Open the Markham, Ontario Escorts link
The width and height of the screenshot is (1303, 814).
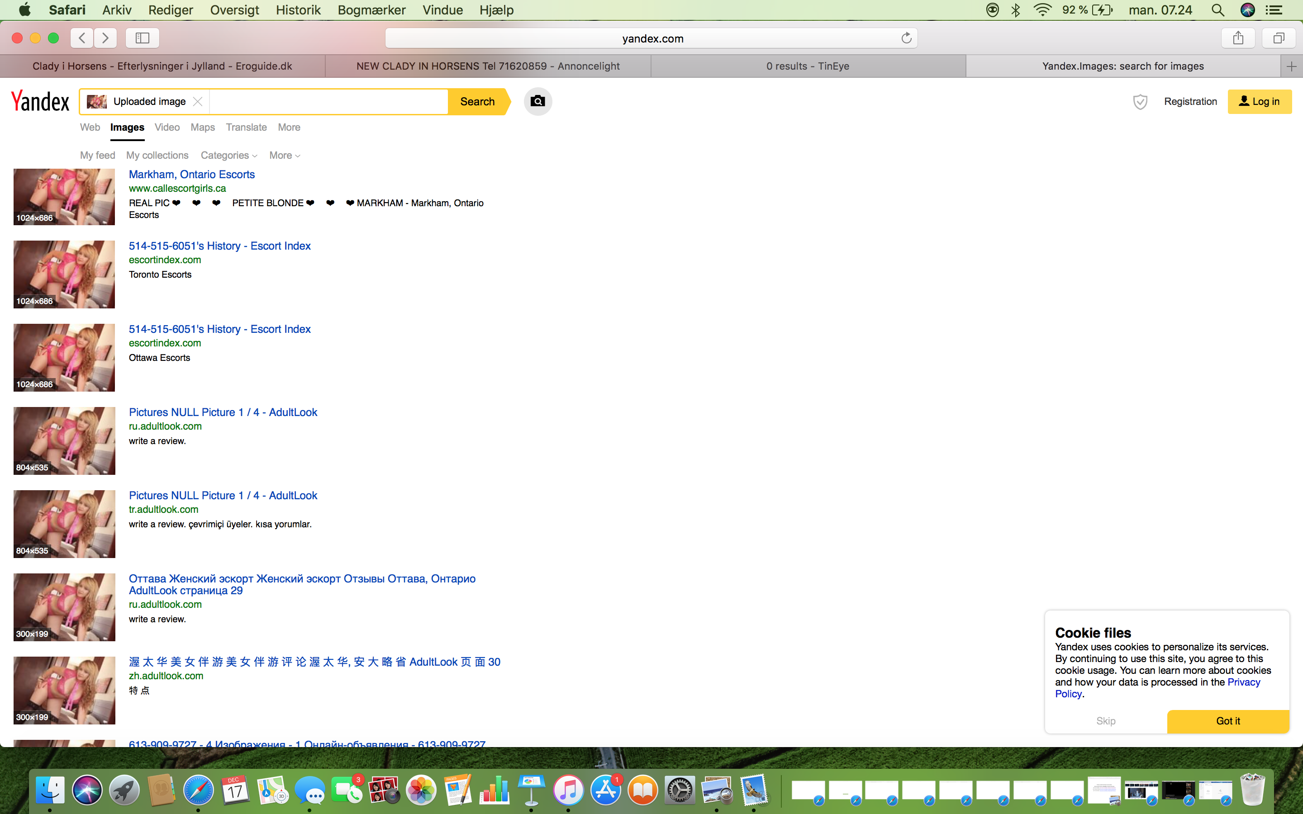tap(192, 175)
